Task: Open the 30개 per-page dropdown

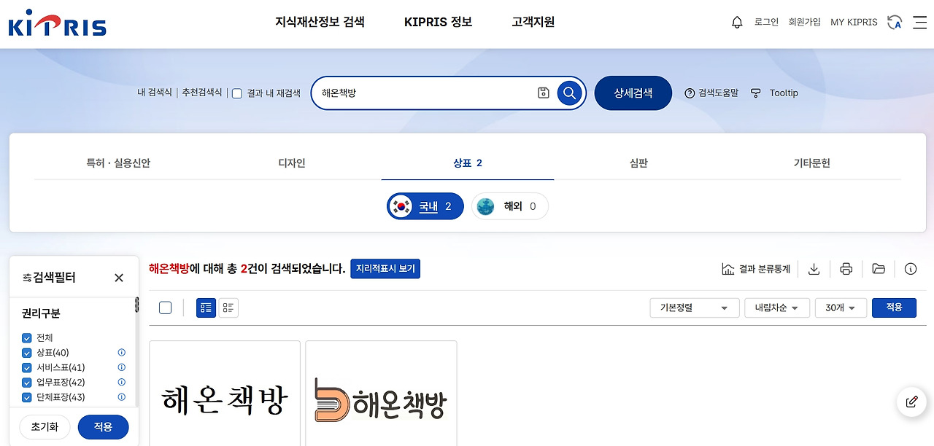Action: click(841, 308)
